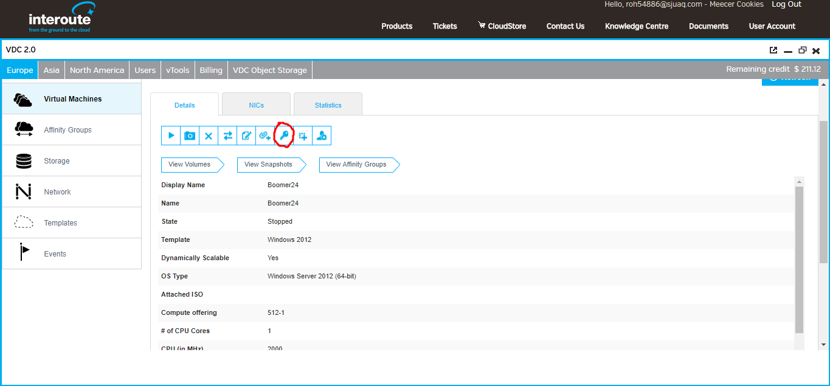Click the Events flag icon
The image size is (830, 386).
click(x=24, y=251)
